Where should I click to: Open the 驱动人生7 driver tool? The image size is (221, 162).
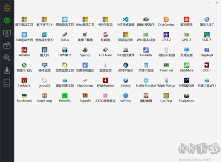pos(207,22)
